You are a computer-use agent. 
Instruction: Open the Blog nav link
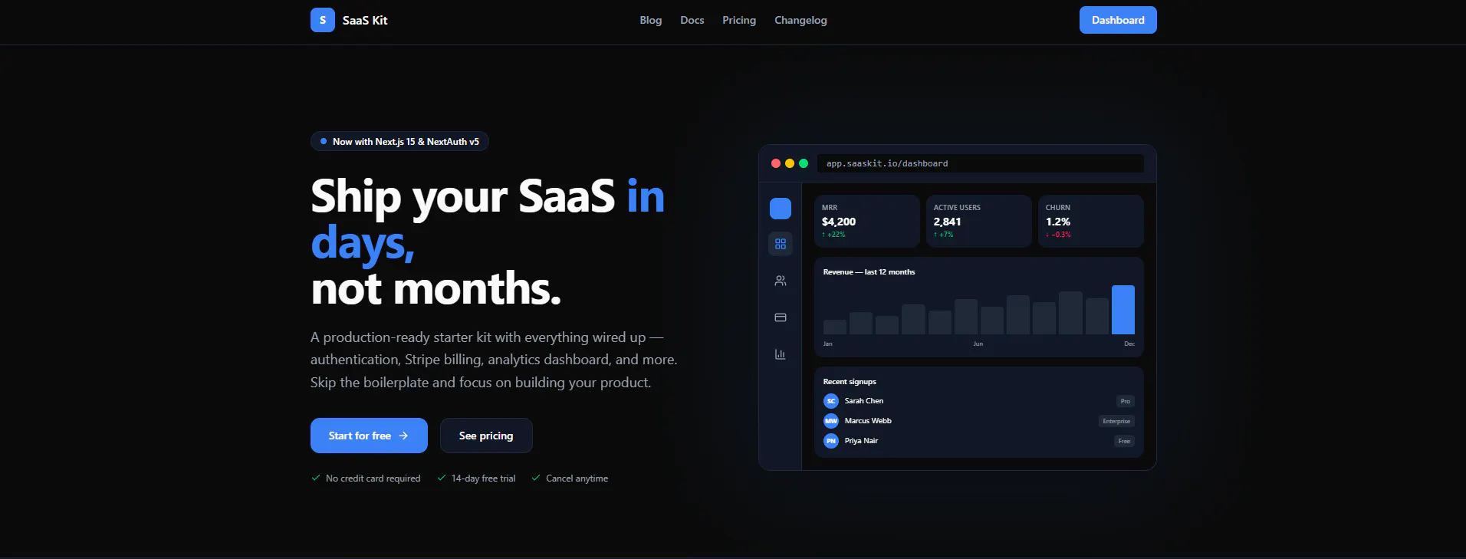point(651,20)
